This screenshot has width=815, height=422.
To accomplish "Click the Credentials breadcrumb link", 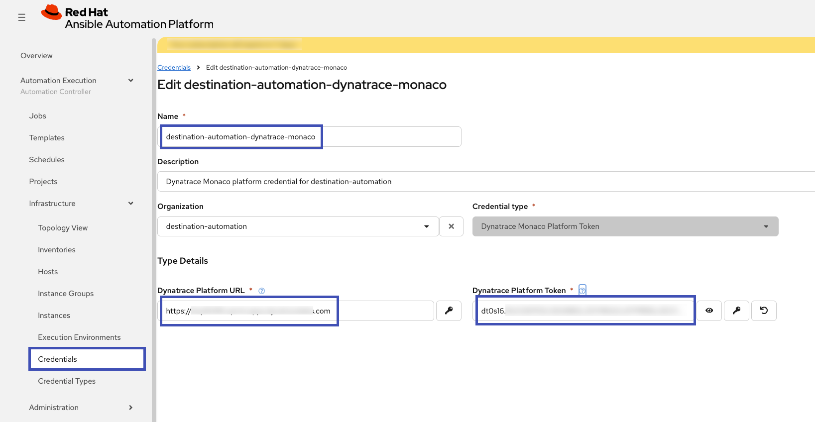I will 174,68.
